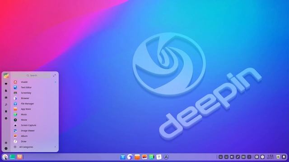The height and width of the screenshot is (162, 289).
Task: Open App Store from launcher list
Action: (x=34, y=109)
